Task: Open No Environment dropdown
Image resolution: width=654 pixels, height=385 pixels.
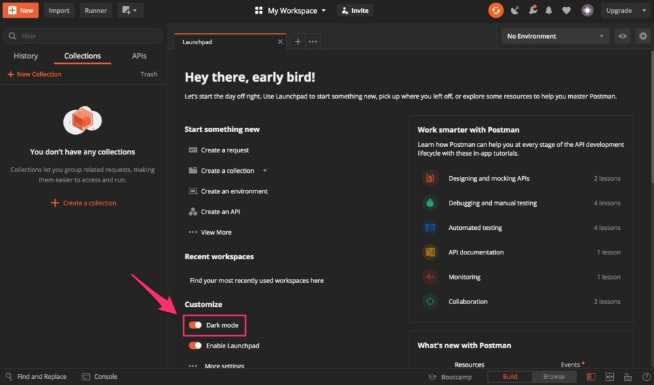Action: [x=555, y=36]
